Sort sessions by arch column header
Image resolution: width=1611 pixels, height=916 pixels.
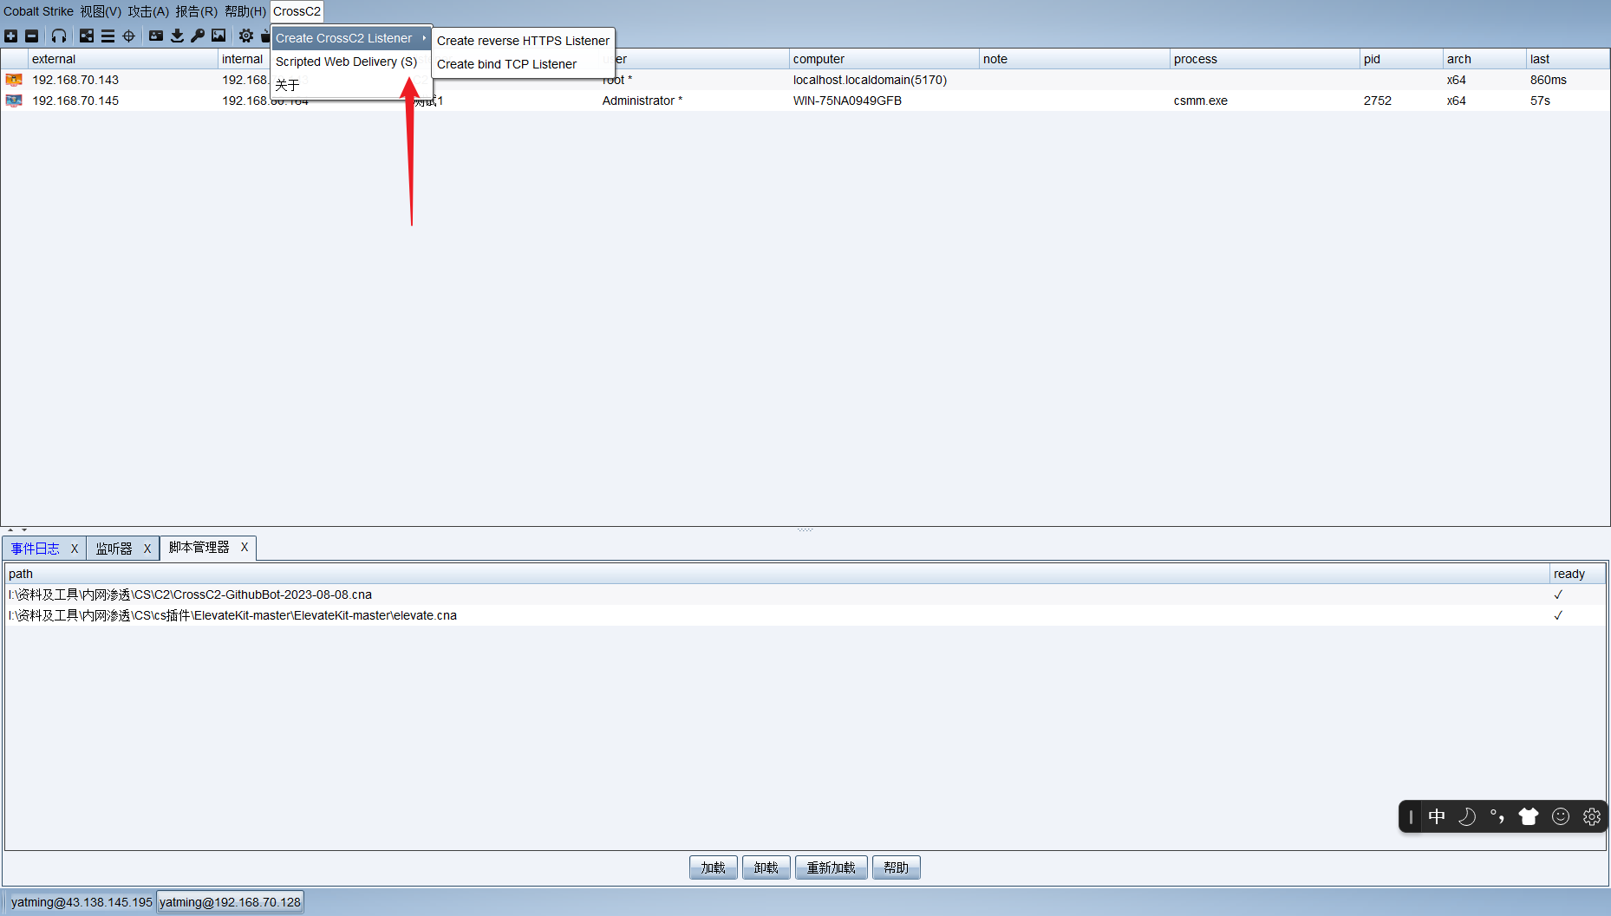pos(1484,59)
